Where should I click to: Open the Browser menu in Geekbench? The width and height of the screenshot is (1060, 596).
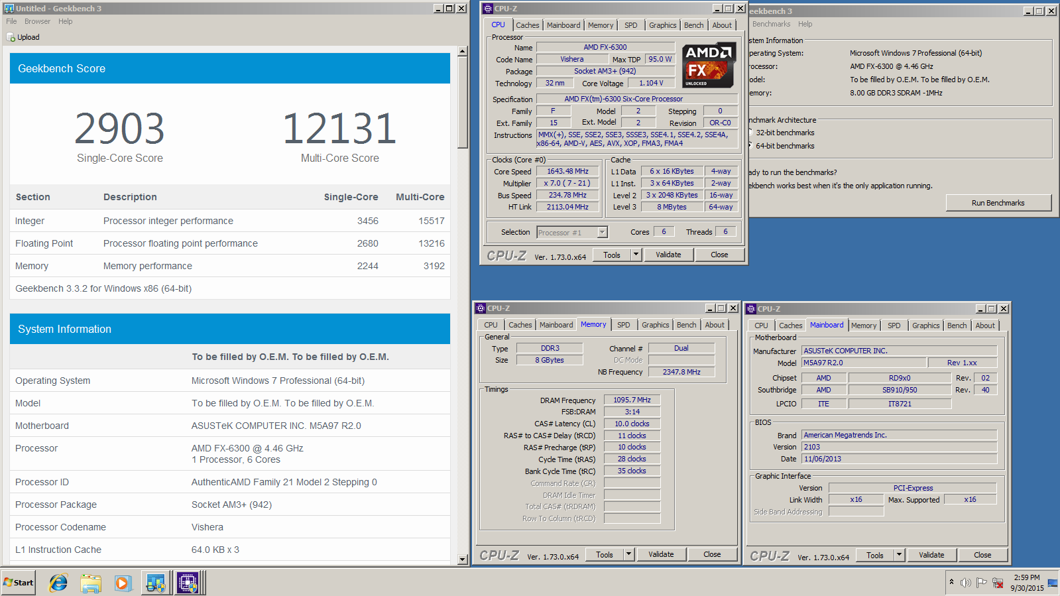pos(37,21)
